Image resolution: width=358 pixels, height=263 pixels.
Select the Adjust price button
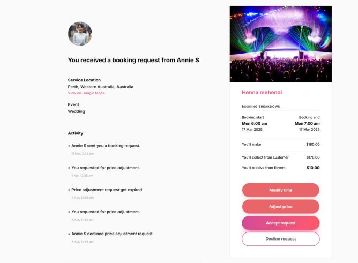coord(281,206)
